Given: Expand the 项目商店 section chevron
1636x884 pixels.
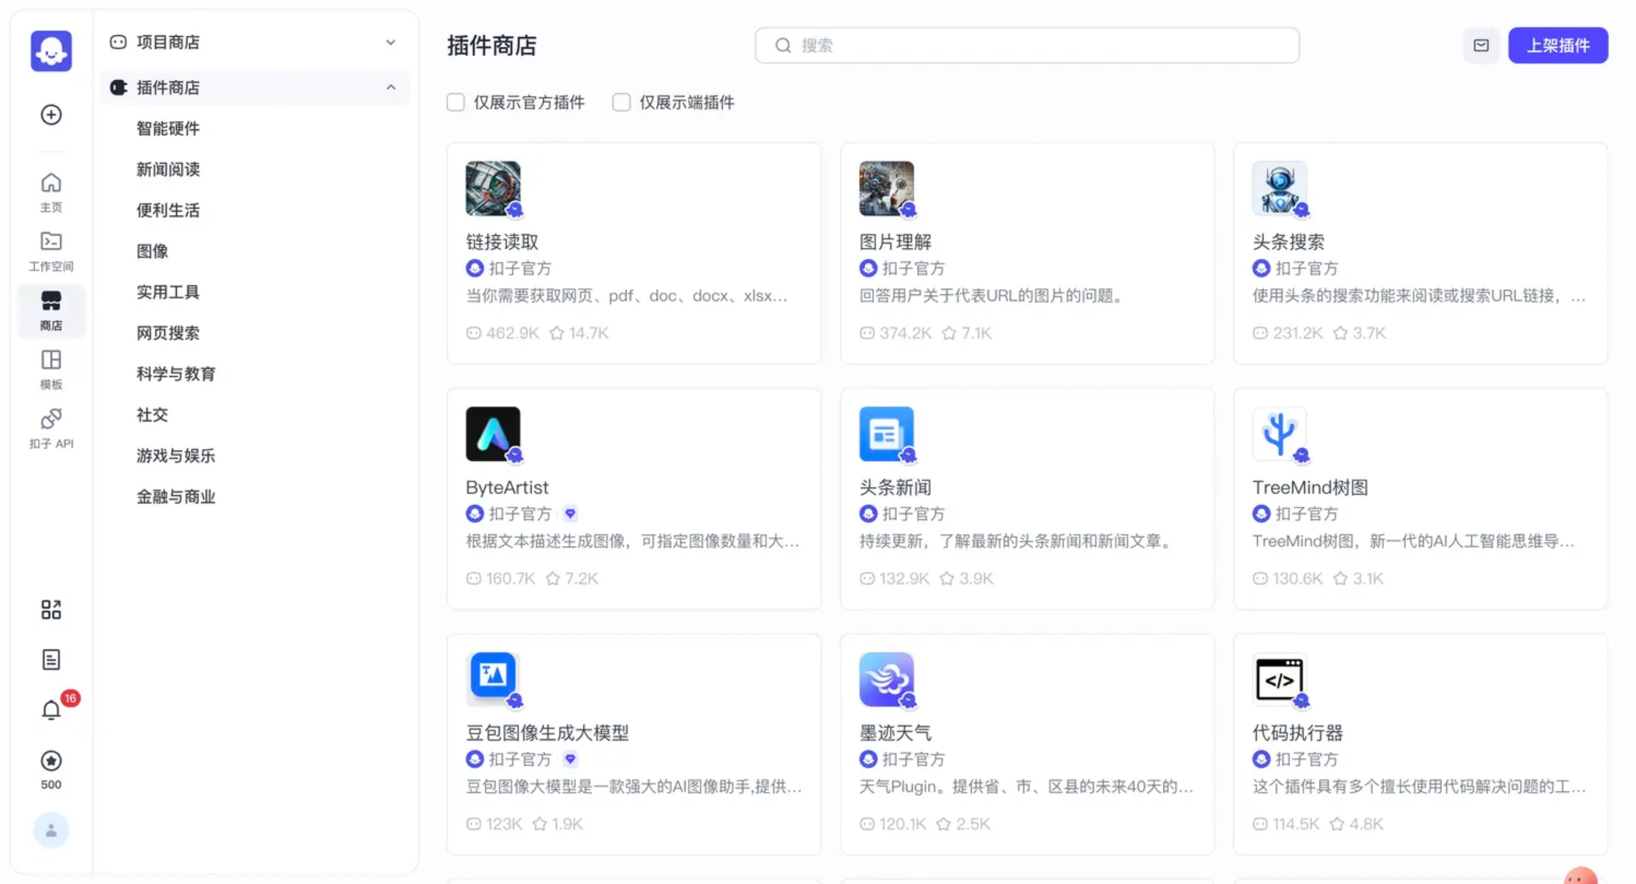Looking at the screenshot, I should pyautogui.click(x=391, y=43).
